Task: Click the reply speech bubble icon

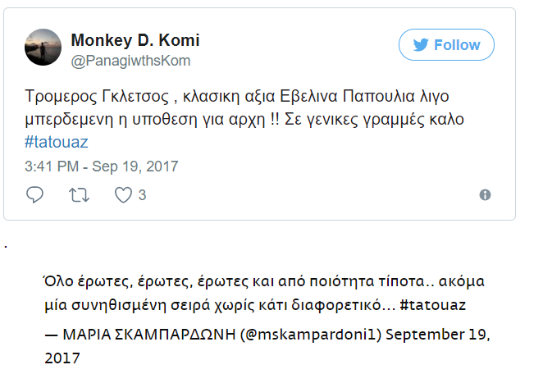Action: pos(35,194)
